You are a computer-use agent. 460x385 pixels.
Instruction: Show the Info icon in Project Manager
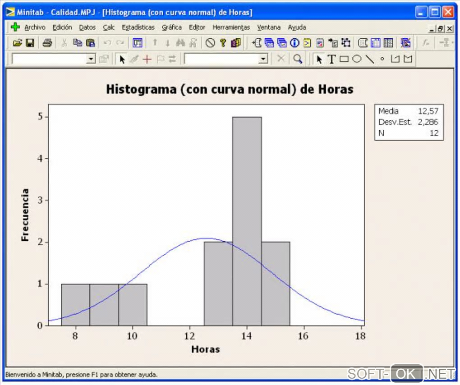point(294,43)
